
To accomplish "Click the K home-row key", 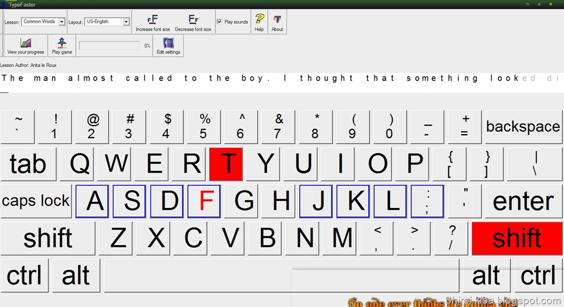I will pos(353,201).
